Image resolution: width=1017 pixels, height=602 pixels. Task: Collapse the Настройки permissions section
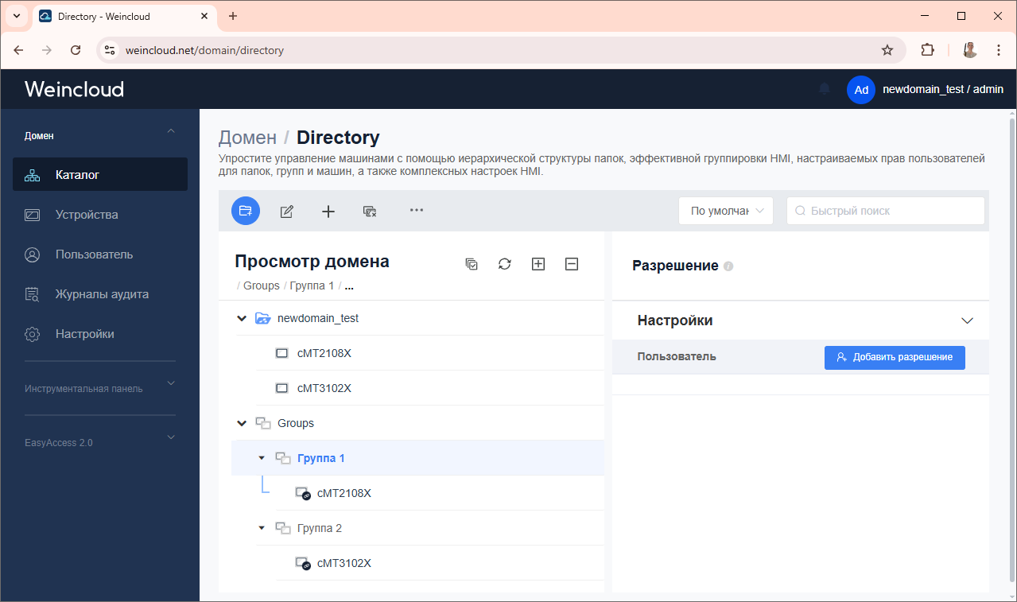pos(967,320)
